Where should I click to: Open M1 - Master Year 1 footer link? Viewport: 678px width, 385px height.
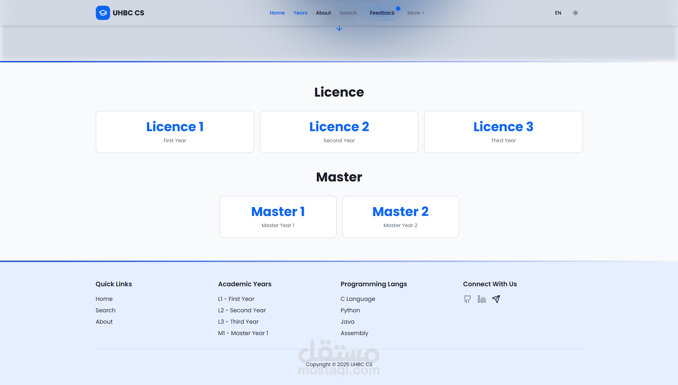pyautogui.click(x=243, y=333)
